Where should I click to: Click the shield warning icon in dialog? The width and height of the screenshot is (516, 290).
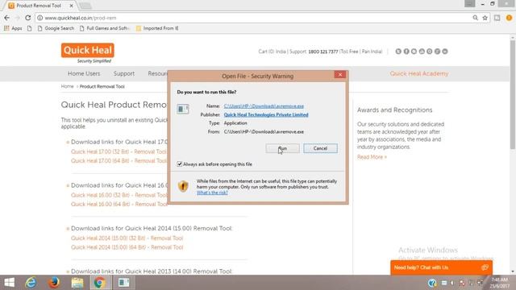click(x=183, y=186)
